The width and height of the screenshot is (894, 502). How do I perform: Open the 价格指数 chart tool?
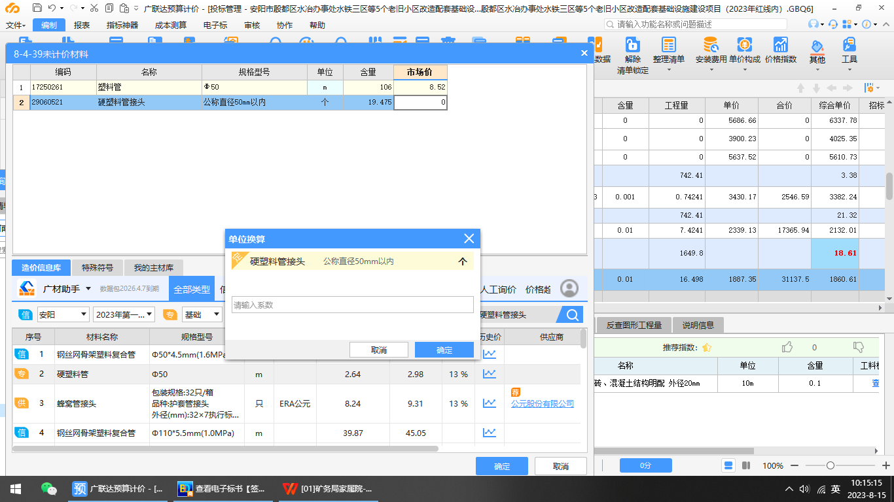coord(781,51)
